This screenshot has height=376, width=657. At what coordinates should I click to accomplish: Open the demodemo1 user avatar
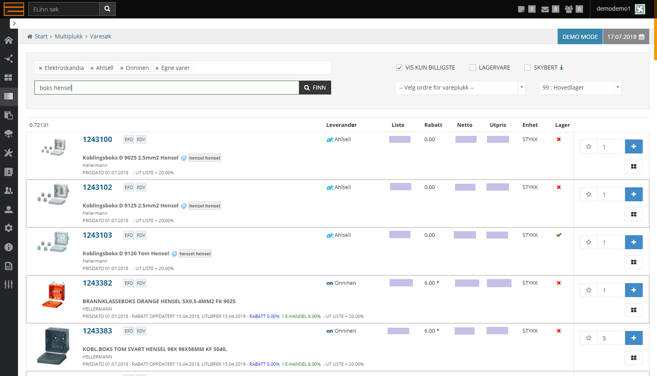640,9
